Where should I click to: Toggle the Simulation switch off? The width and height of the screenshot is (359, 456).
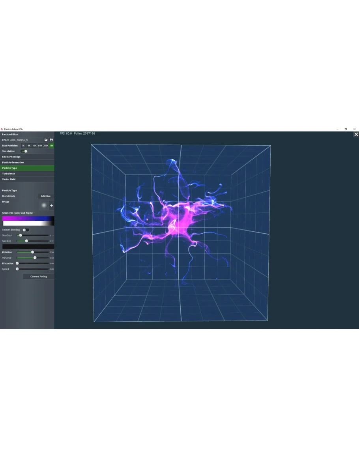click(24, 151)
